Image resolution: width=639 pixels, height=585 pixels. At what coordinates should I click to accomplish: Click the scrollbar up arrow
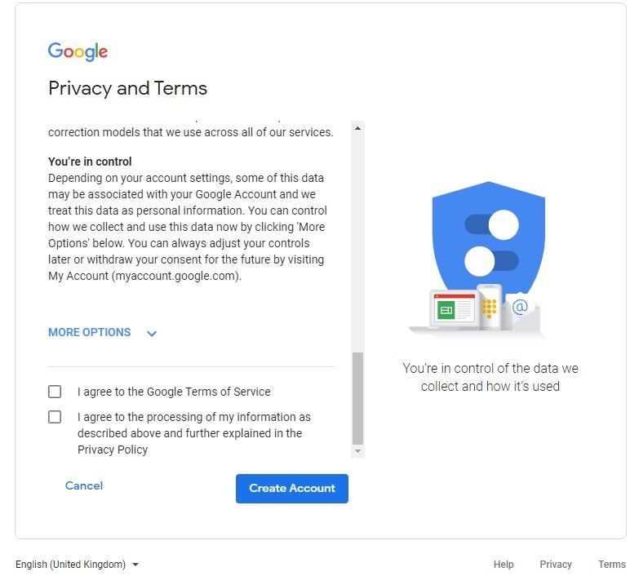[357, 129]
